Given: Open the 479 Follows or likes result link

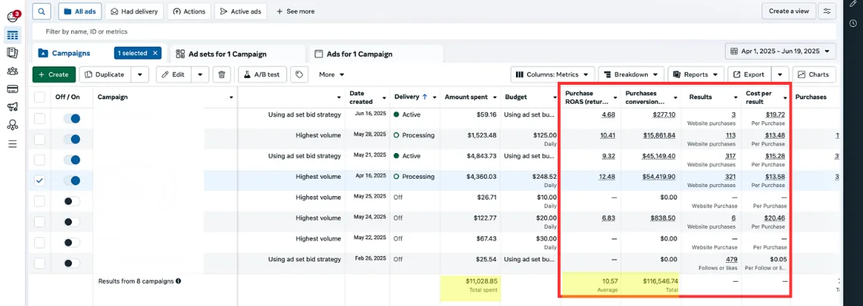Looking at the screenshot, I should [x=731, y=259].
